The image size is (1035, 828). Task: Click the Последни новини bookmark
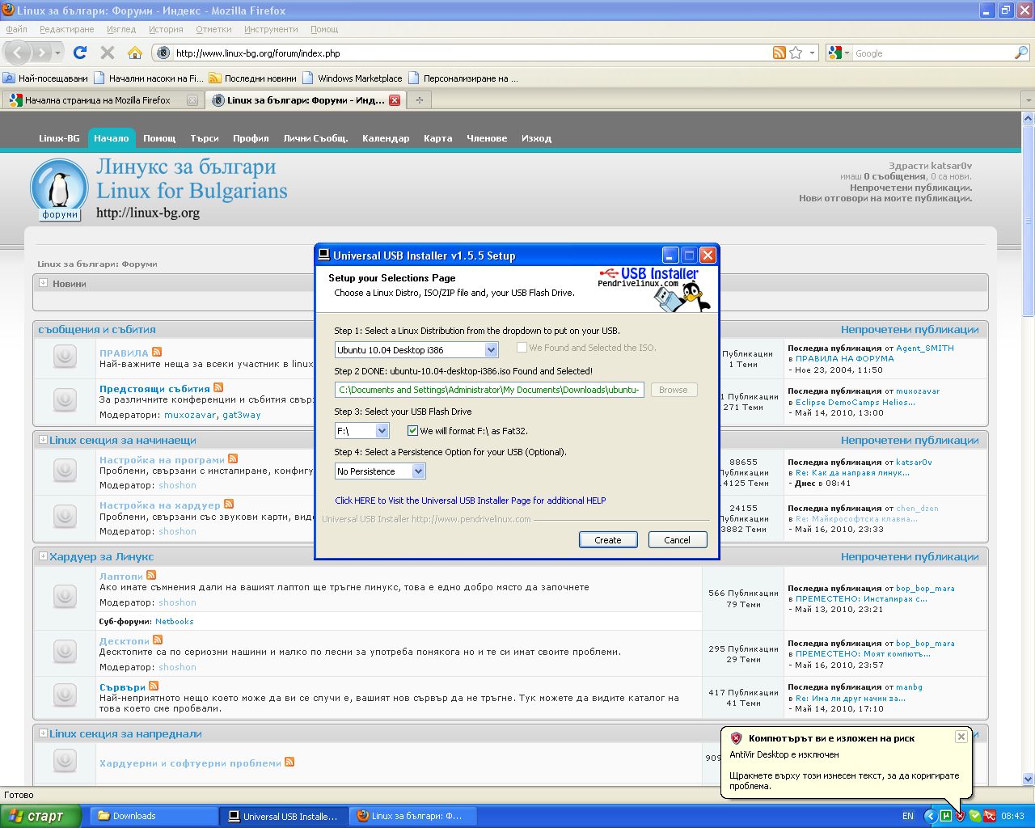tap(253, 78)
